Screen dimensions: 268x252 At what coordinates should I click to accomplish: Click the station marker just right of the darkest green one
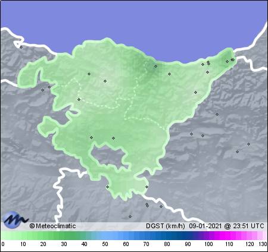click(169, 74)
